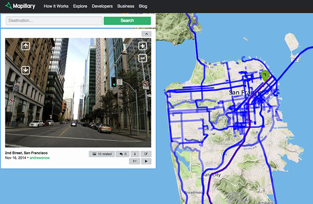Go to the Explore menu item
Image resolution: width=313 pixels, height=204 pixels.
(81, 6)
